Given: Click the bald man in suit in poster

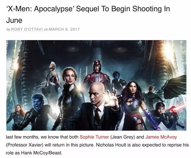Looking at the screenshot, I should (x=96, y=107).
